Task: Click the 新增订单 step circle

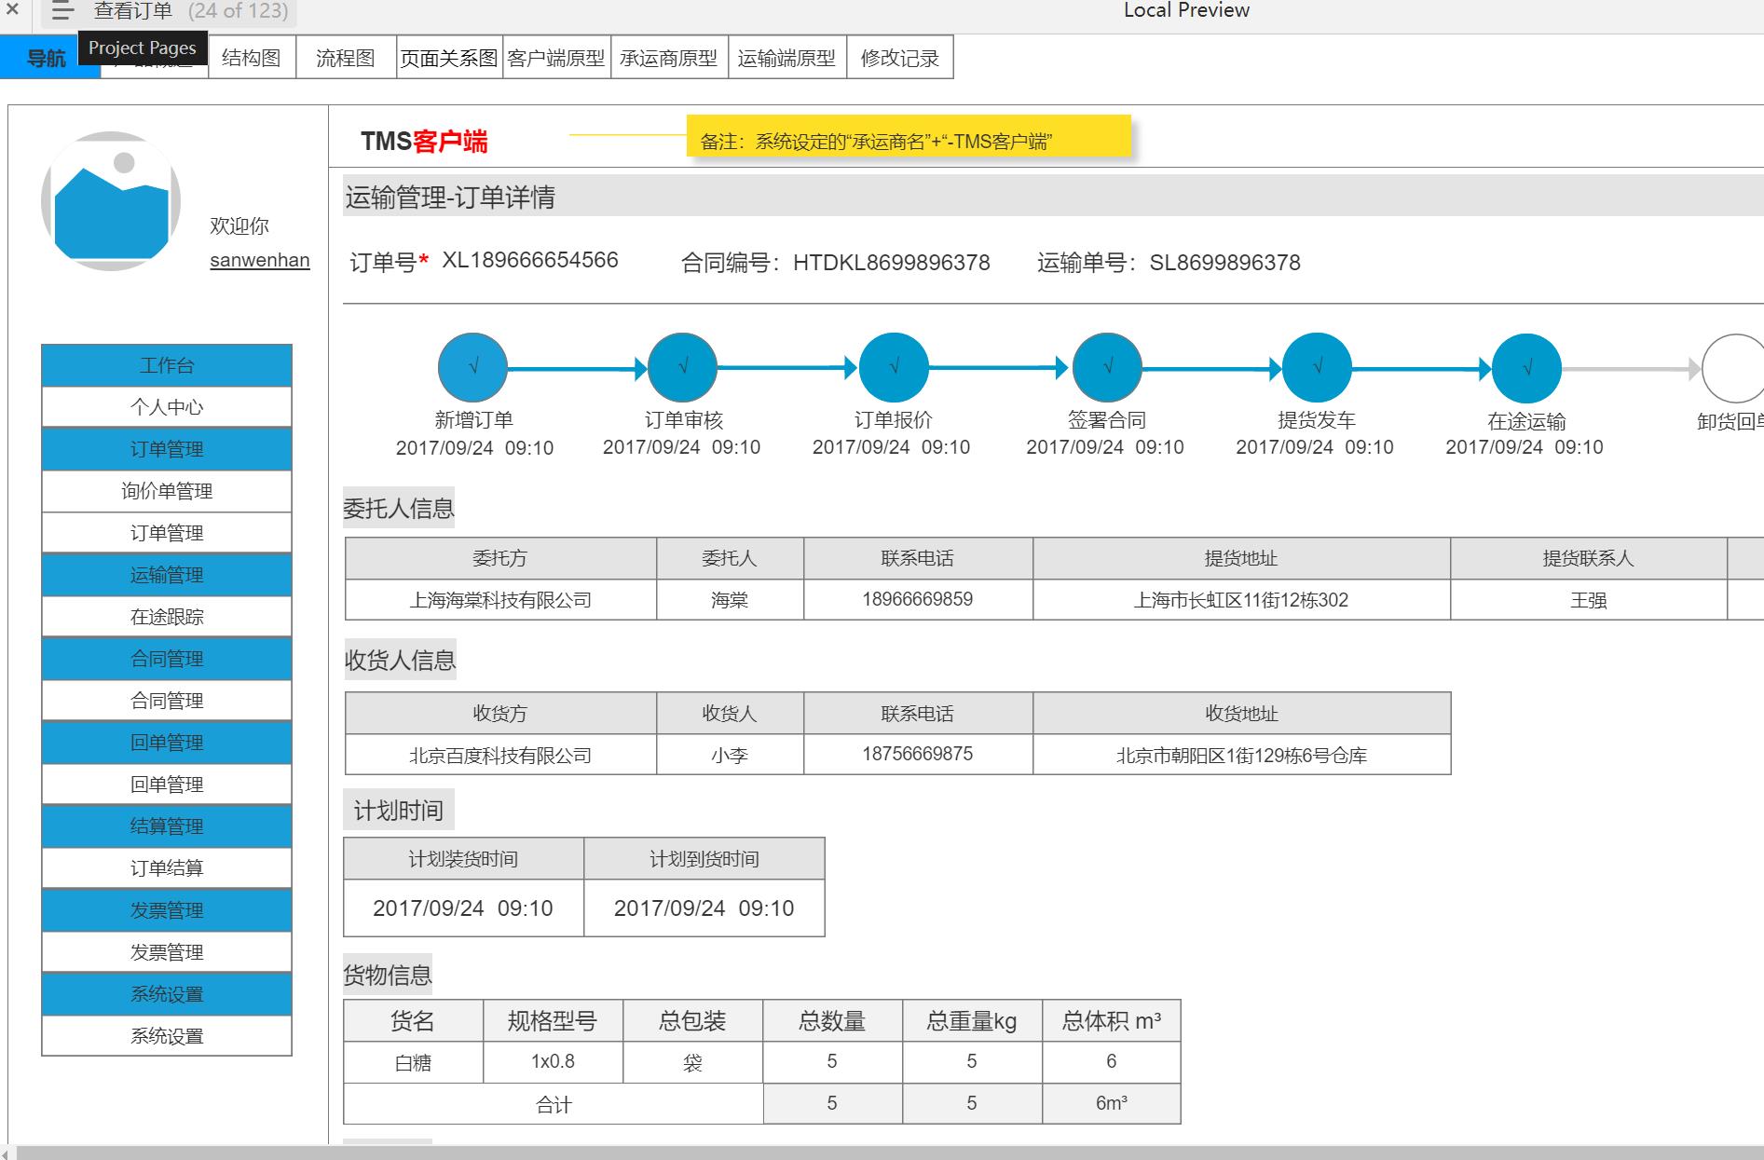Action: tap(473, 367)
